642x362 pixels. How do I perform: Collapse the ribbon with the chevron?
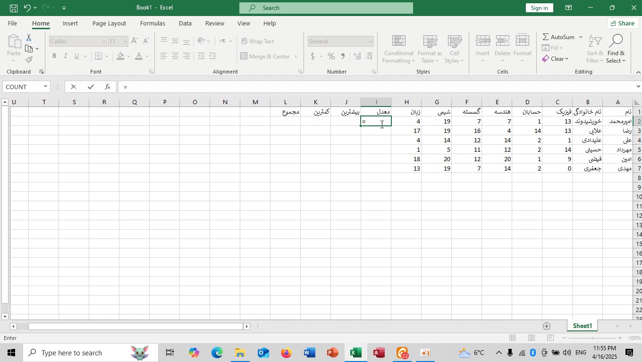coord(638,72)
